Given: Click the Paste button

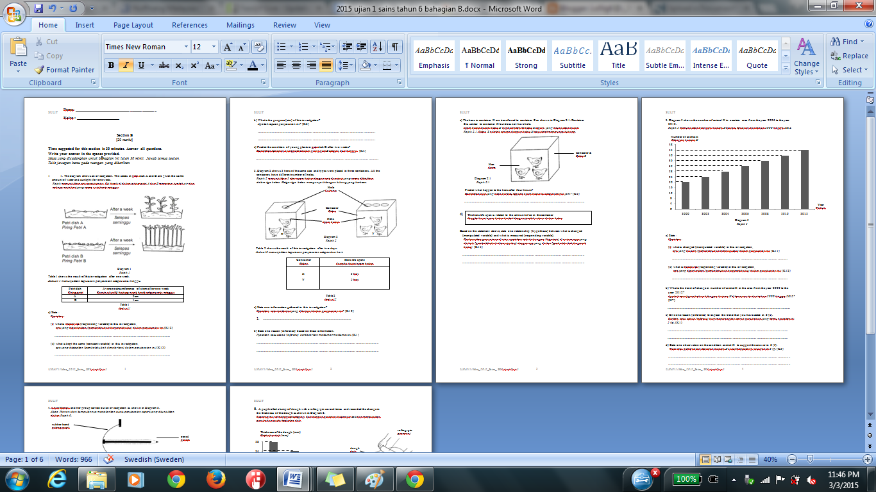Looking at the screenshot, I should [18, 56].
